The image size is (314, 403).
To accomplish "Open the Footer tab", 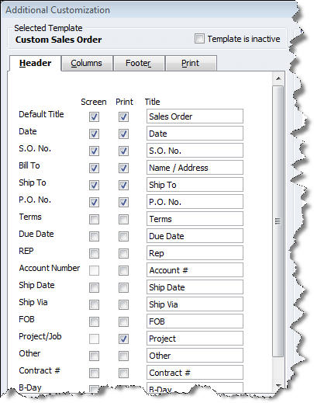I will (139, 63).
